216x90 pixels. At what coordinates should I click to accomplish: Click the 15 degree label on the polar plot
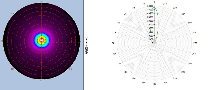pos(144,4)
